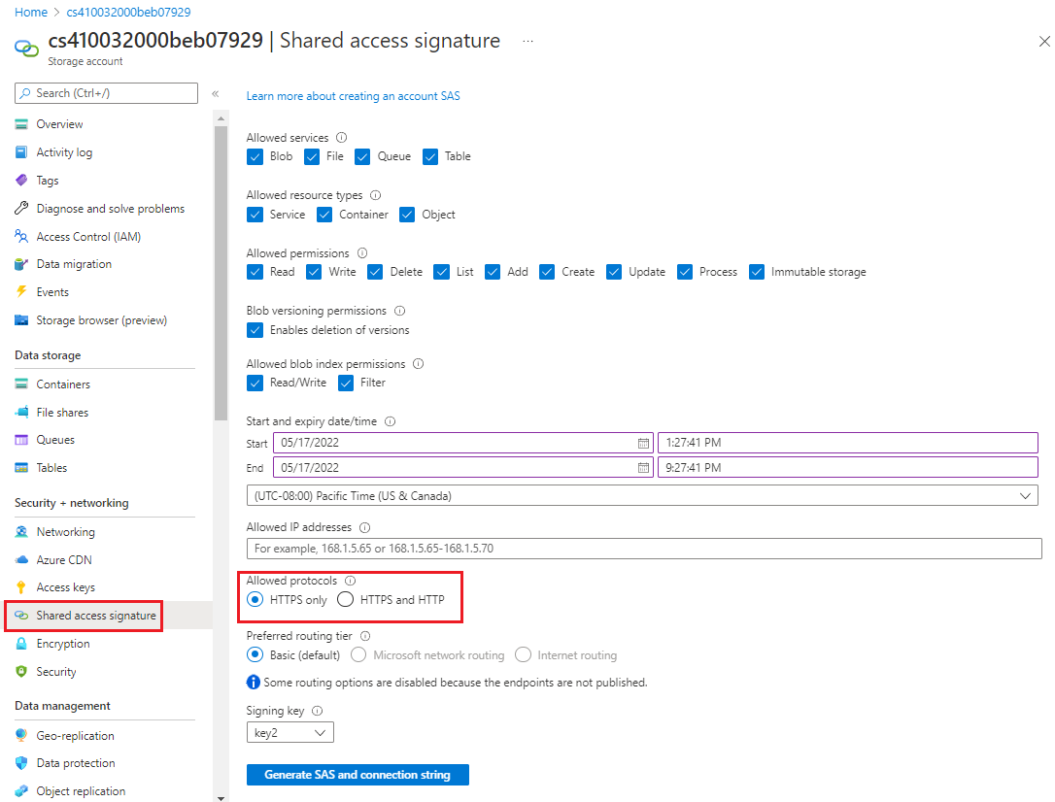Click Generate SAS and connection string button

pos(357,775)
